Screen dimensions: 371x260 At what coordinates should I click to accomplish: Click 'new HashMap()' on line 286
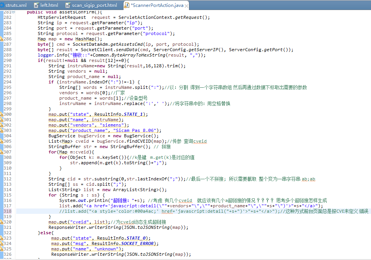(83, 39)
